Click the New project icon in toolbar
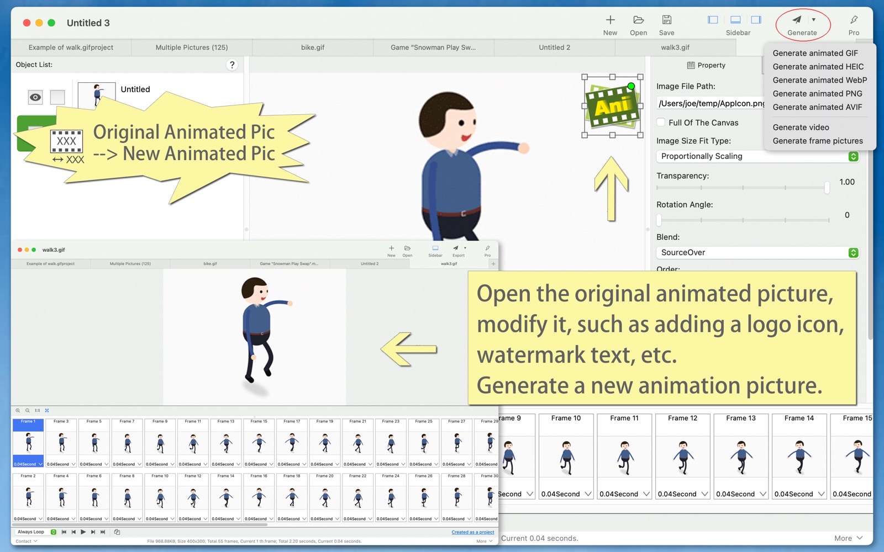 [x=610, y=20]
